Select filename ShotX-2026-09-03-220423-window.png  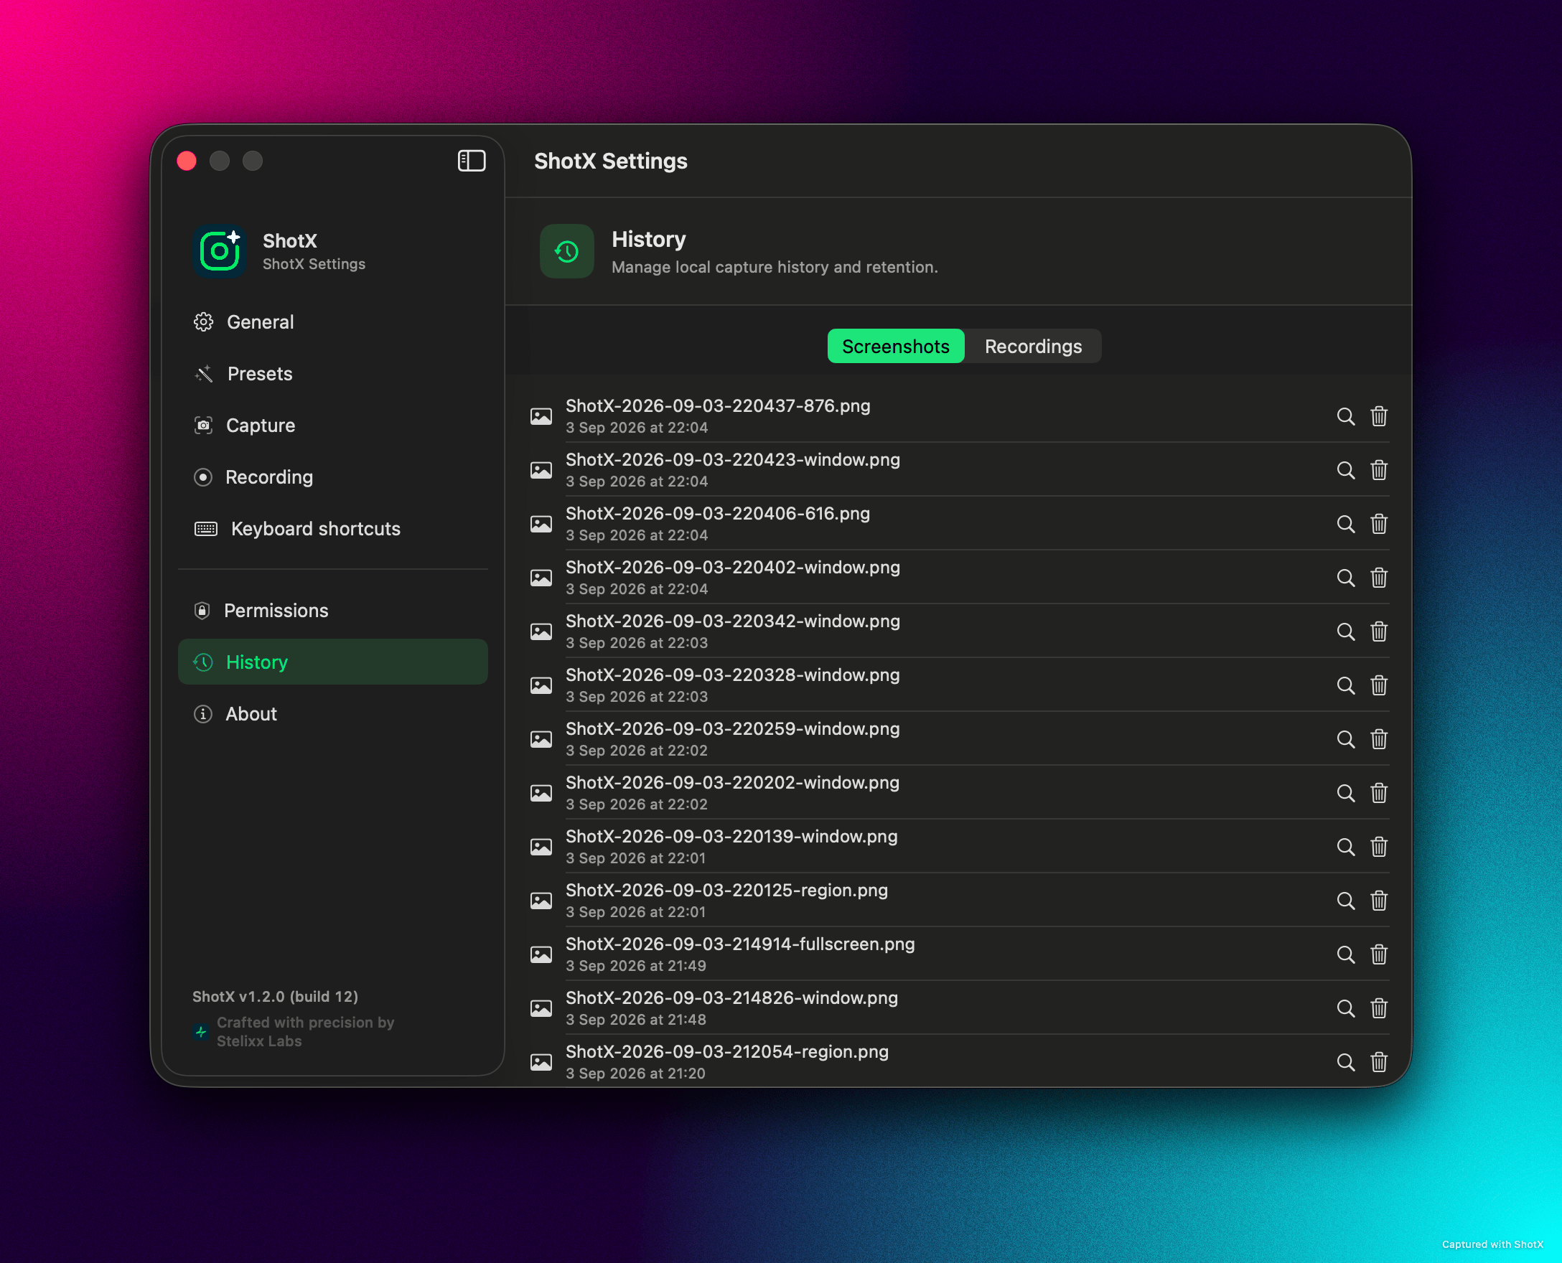pos(733,460)
